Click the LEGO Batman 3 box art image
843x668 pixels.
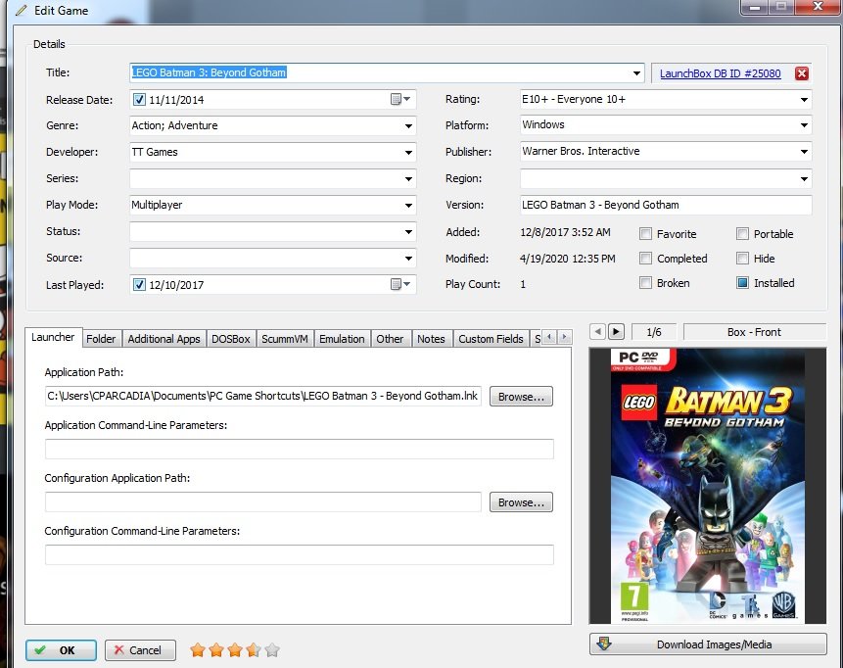pos(708,486)
